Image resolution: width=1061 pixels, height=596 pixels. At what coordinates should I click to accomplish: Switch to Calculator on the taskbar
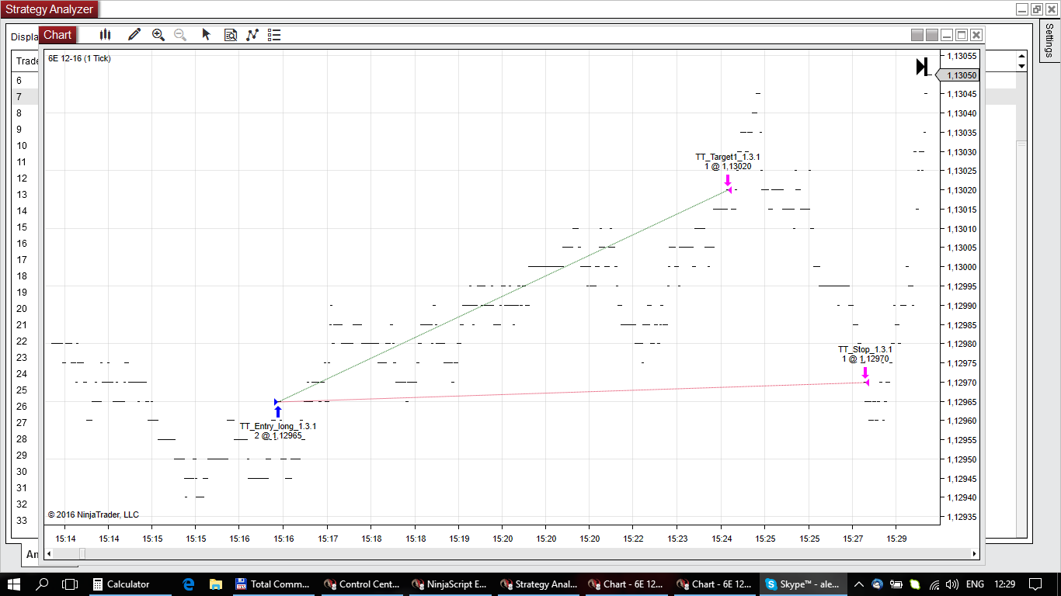click(x=129, y=584)
